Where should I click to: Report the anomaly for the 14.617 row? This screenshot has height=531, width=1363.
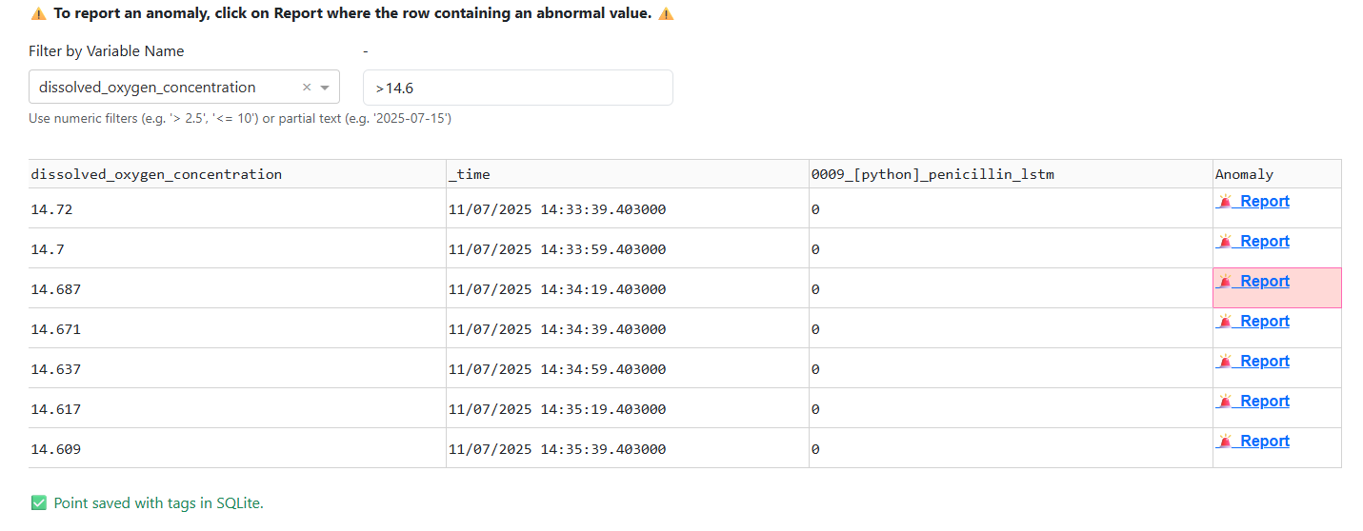tap(1264, 402)
